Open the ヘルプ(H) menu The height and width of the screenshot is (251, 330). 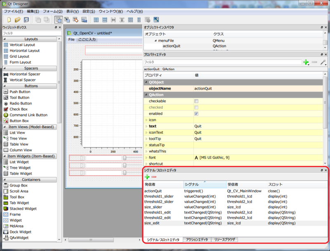point(134,12)
